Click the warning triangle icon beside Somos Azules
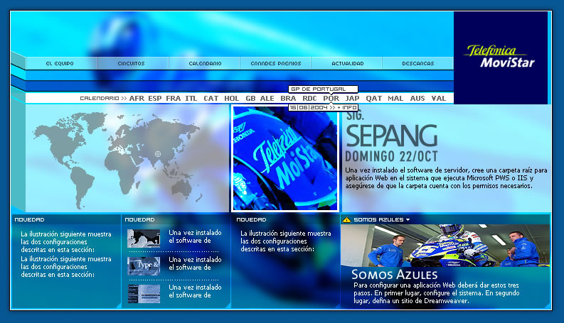This screenshot has height=323, width=564. click(x=346, y=219)
